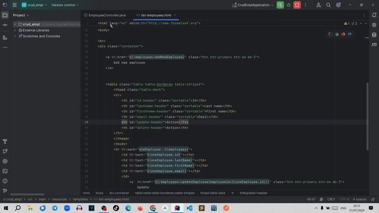Expand the External Libraries tree node
The width and height of the screenshot is (379, 213).
15,30
